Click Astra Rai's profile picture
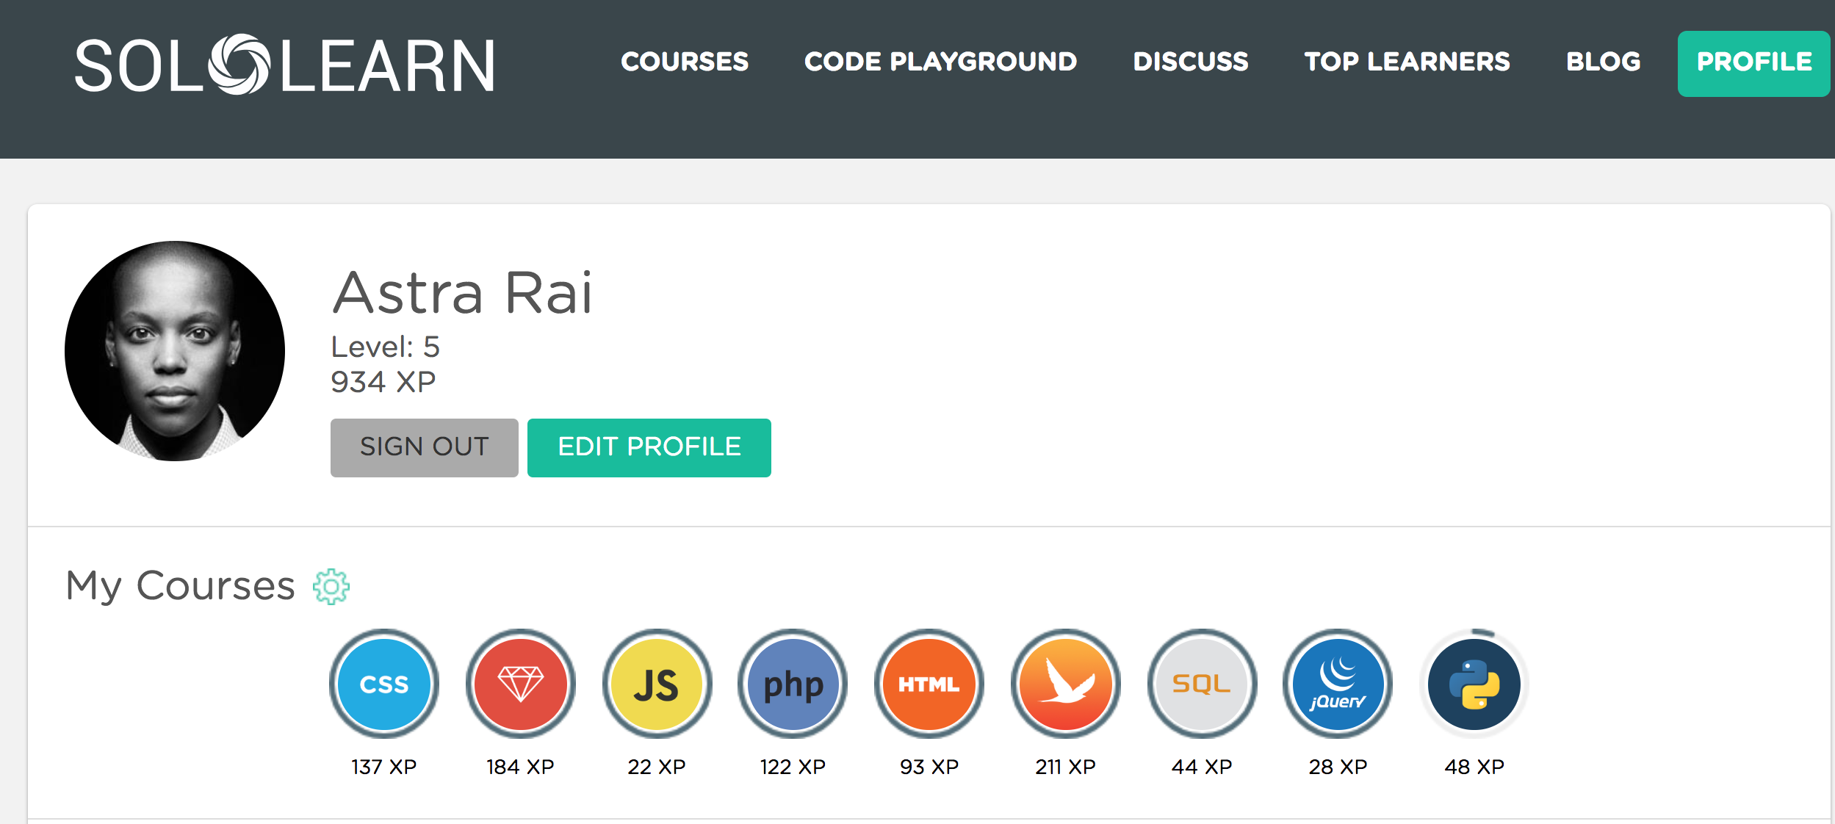The height and width of the screenshot is (824, 1835). click(175, 350)
